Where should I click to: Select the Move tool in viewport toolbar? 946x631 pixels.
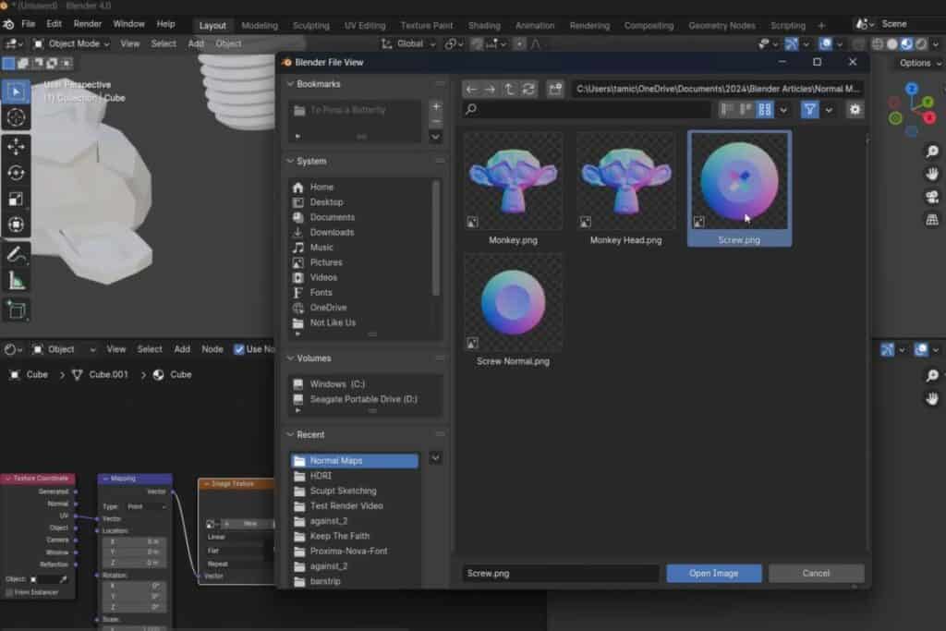(16, 146)
